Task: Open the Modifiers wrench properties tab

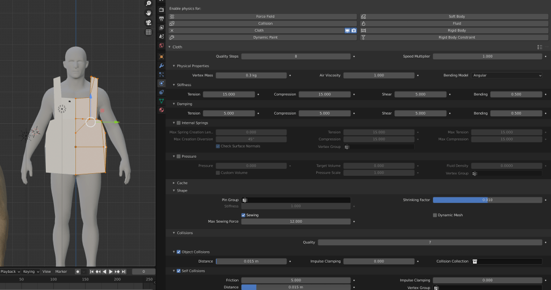Action: click(162, 66)
